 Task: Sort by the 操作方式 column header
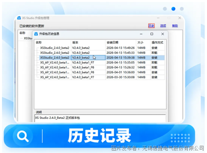coord(158,42)
